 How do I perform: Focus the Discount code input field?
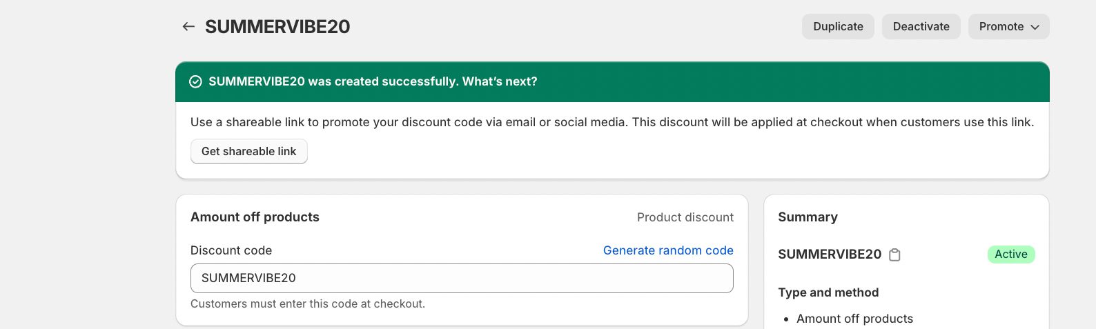(x=461, y=278)
